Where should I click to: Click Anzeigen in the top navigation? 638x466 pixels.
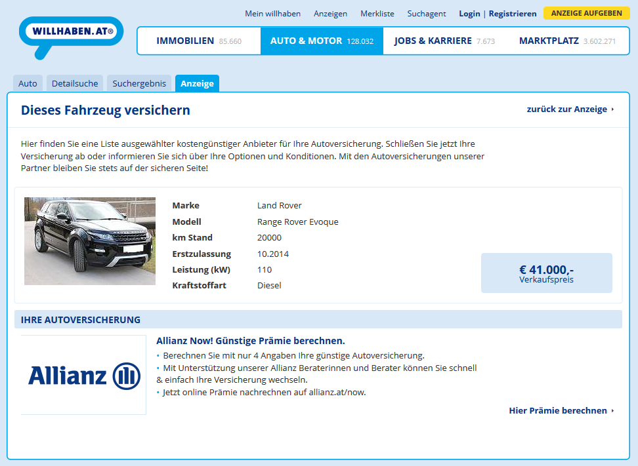(x=330, y=13)
